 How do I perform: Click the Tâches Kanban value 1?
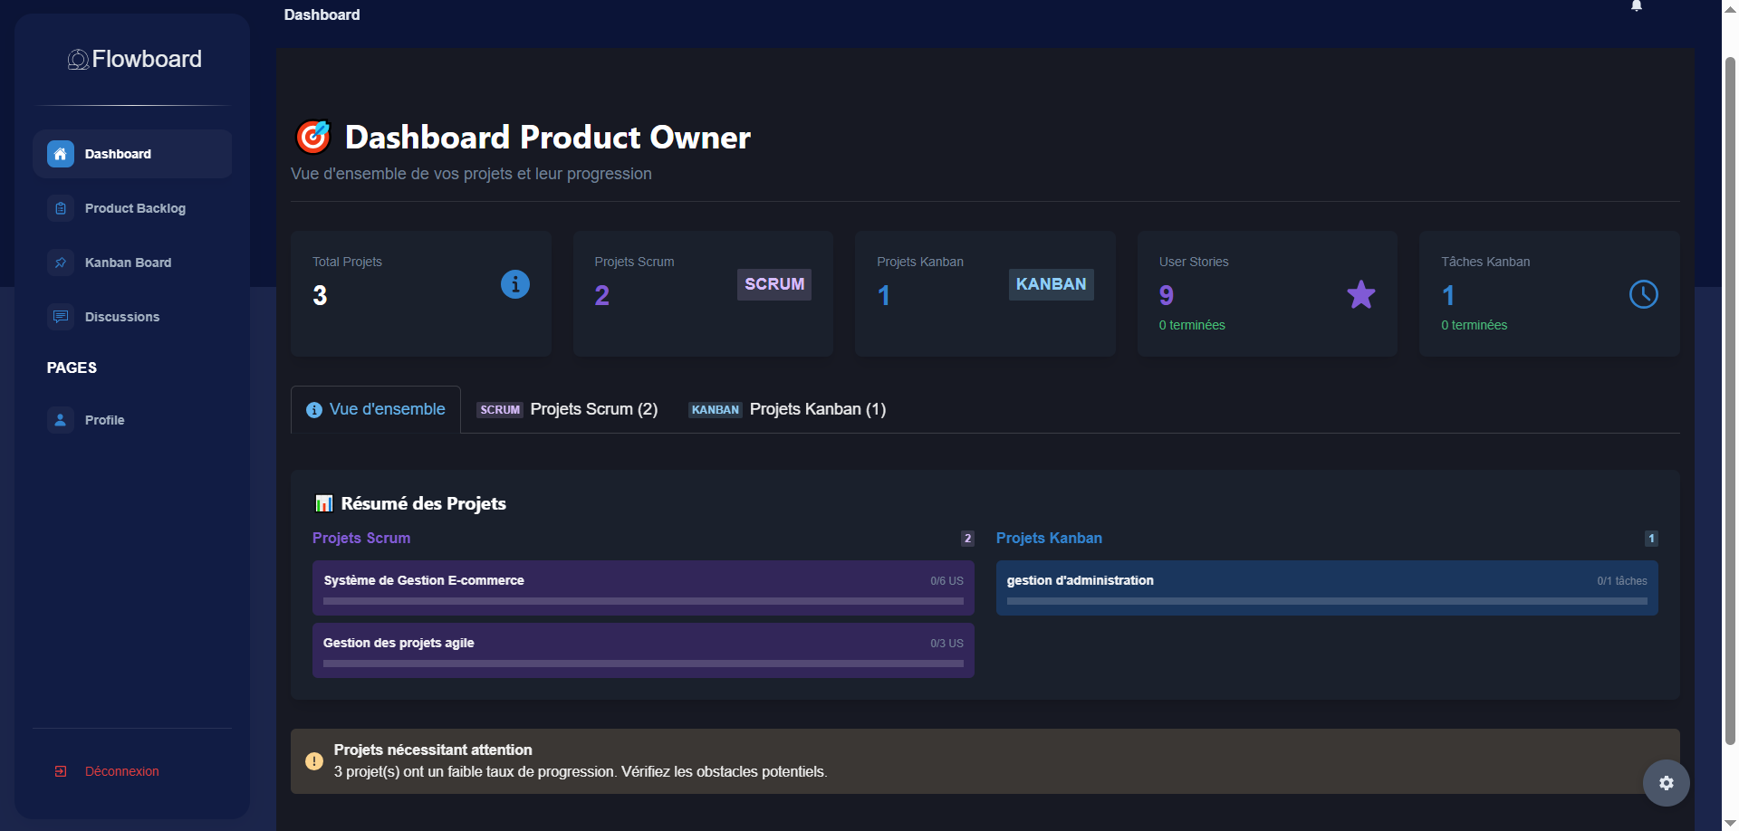coord(1448,296)
